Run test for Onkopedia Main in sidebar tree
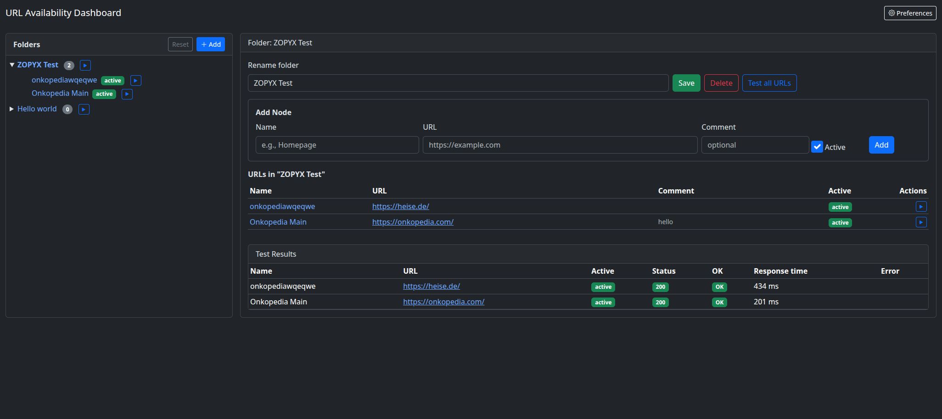The image size is (942, 419). 127,94
